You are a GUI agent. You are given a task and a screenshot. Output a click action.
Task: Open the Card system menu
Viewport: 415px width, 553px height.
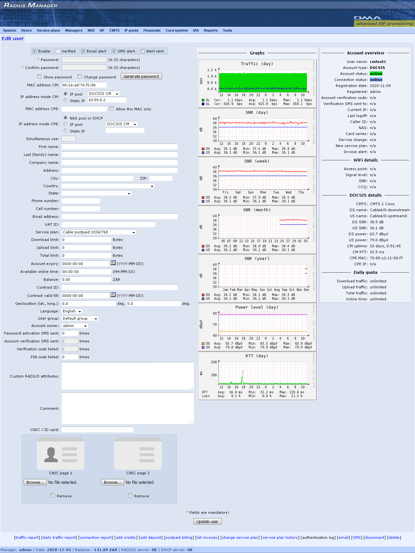tap(177, 30)
